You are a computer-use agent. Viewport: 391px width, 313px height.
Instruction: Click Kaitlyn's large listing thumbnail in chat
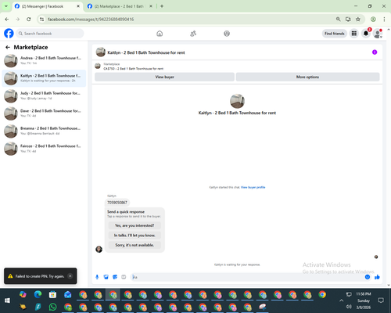point(237,101)
